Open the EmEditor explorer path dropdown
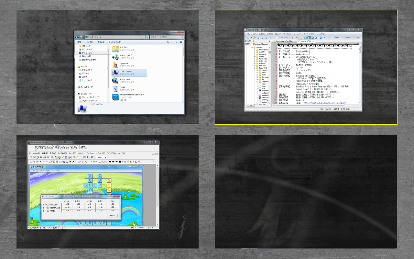Viewport: 414px width, 259px height. point(270,44)
